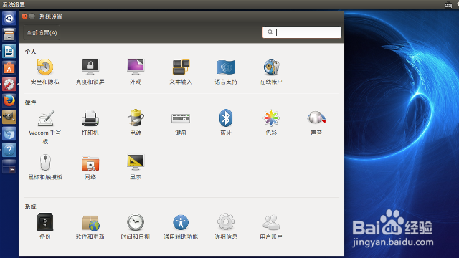459x258 pixels.
Task: Open the 用户账户 user accounts settings
Action: click(271, 226)
